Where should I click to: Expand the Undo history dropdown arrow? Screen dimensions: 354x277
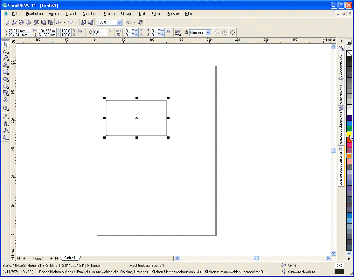[x=64, y=22]
